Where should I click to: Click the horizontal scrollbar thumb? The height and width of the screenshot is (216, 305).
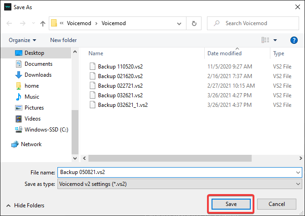pyautogui.click(x=170, y=158)
